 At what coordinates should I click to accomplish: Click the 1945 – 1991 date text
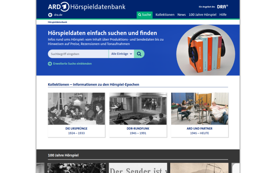[x=138, y=133]
